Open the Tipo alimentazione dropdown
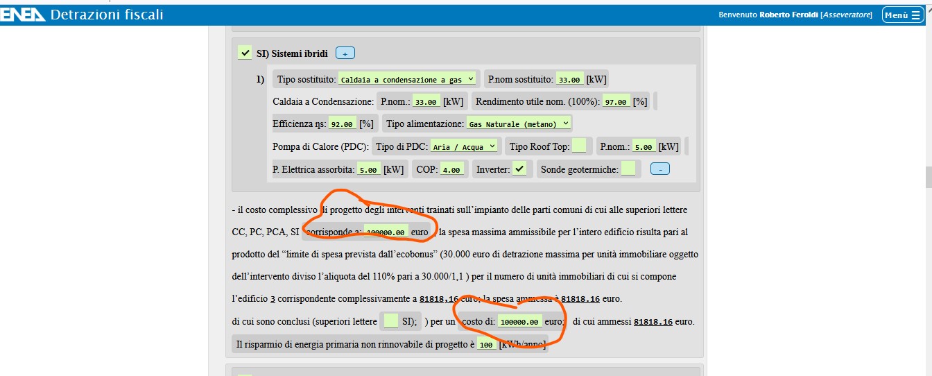The width and height of the screenshot is (932, 376). click(x=519, y=123)
